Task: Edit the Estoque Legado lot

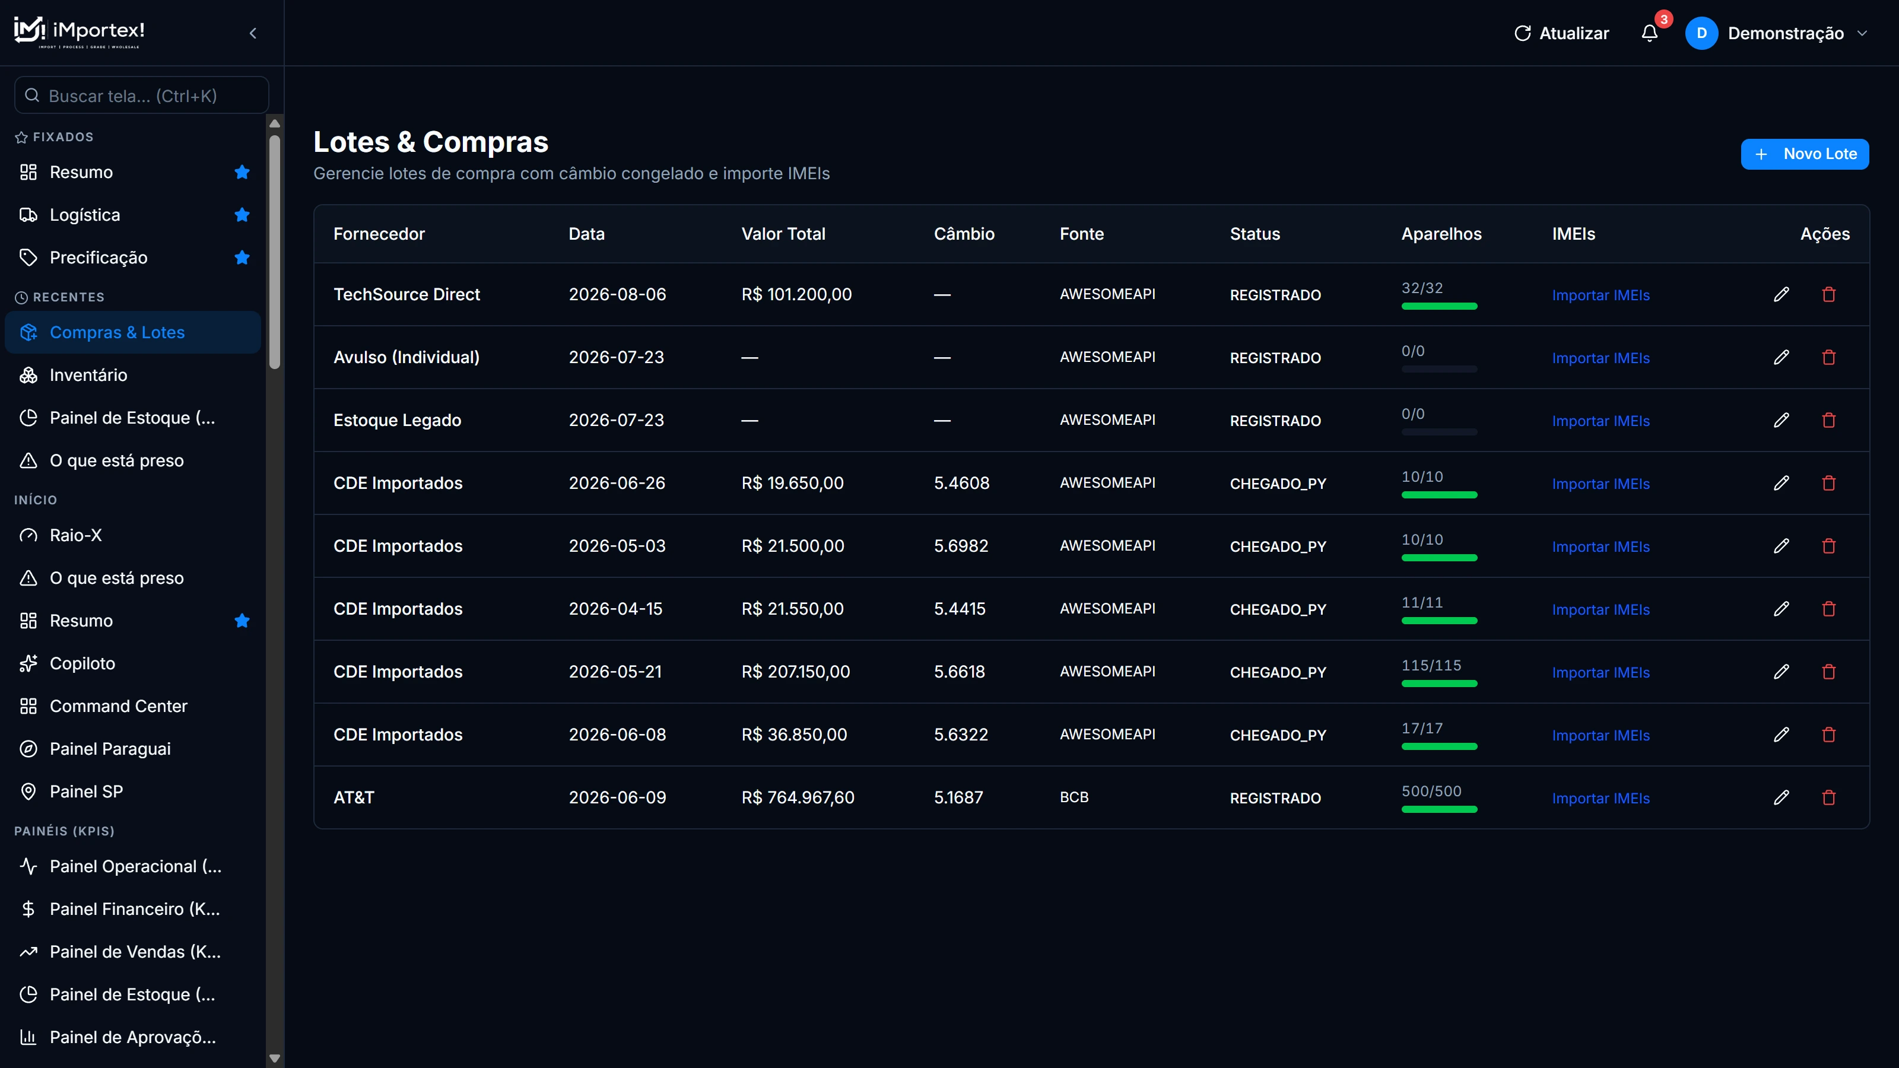Action: (x=1781, y=420)
